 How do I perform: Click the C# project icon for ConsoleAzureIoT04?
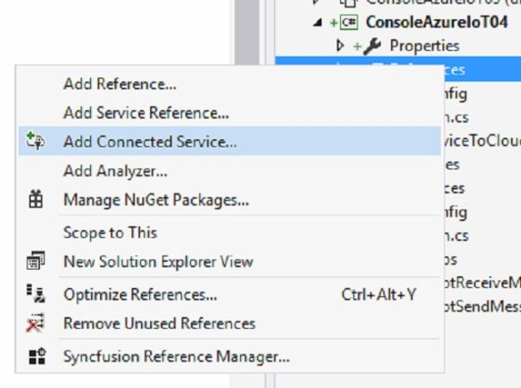350,23
